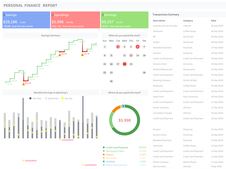Click the Date column header
Viewport: 226px width, 169px height.
[x=214, y=21]
